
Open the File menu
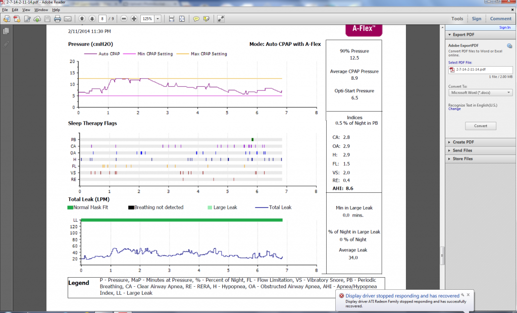(x=5, y=10)
